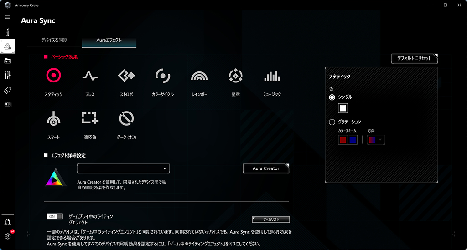Screen dimensions: 467x250
Task: Select the レインボー rainbow effect
Action: tap(199, 76)
